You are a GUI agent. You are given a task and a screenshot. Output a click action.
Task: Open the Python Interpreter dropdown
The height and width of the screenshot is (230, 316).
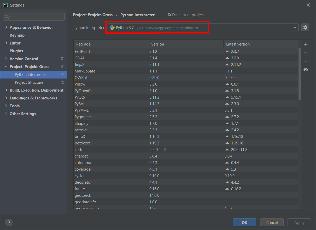point(295,27)
